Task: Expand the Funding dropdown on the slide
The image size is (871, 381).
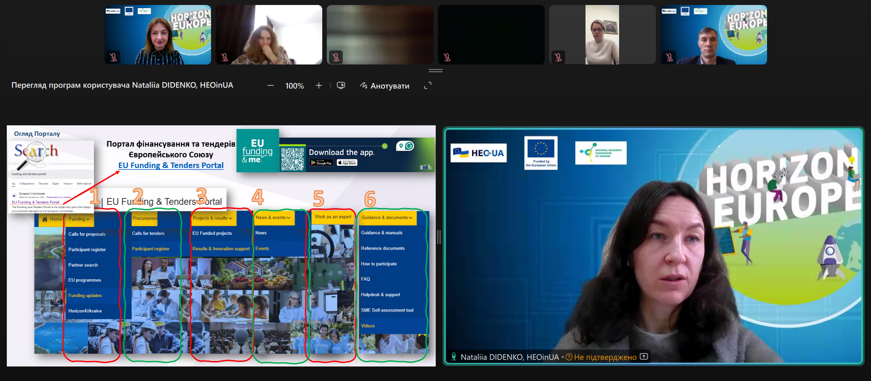Action: click(79, 219)
